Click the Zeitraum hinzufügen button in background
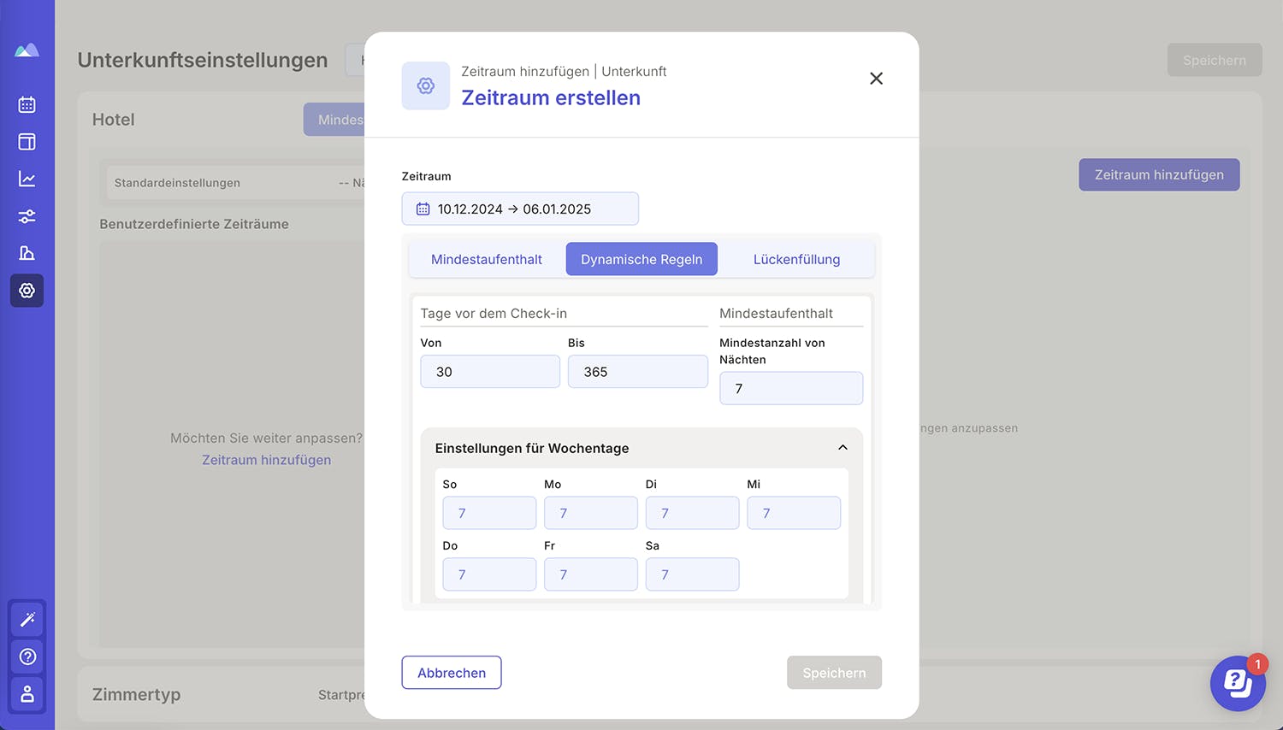The width and height of the screenshot is (1283, 730). (1159, 174)
